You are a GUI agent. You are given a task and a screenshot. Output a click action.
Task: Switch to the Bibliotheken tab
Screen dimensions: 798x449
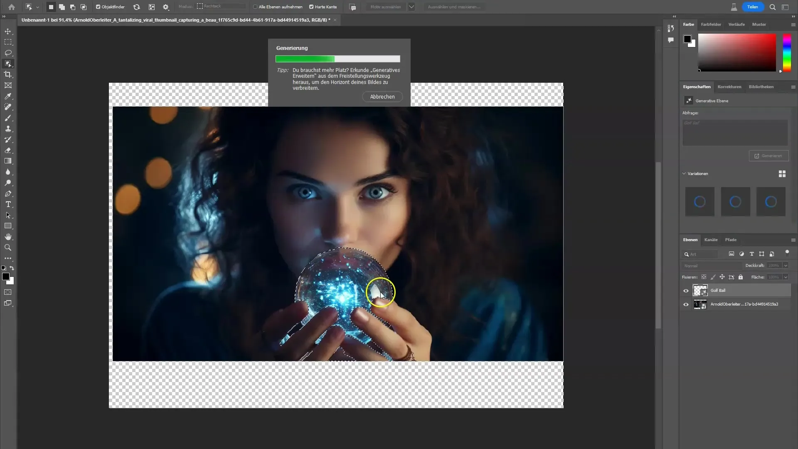click(x=761, y=87)
